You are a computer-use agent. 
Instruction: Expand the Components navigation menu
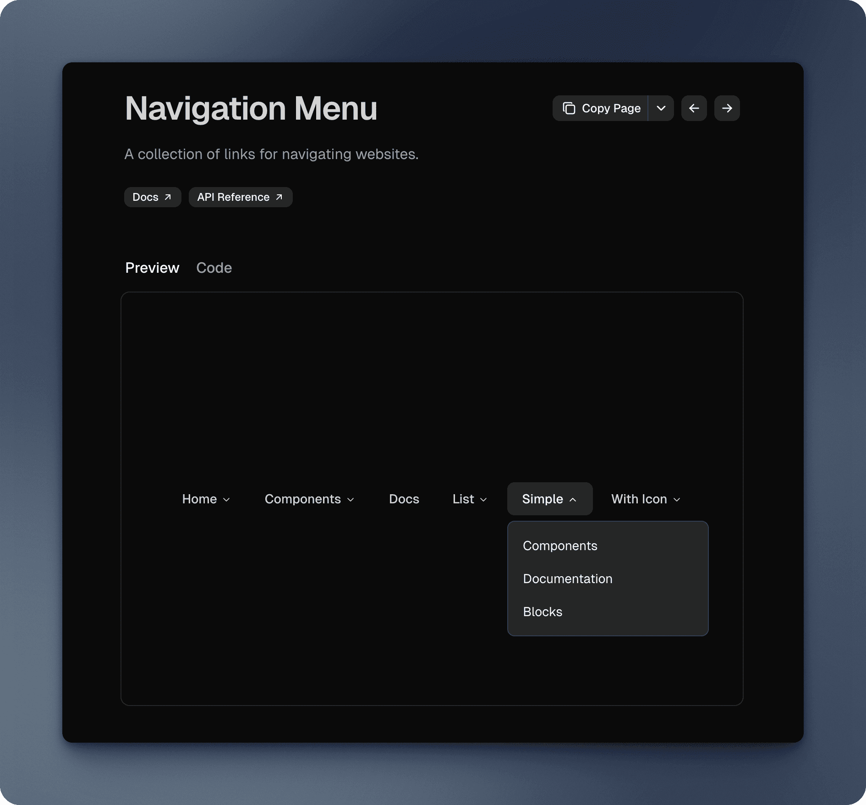tap(309, 499)
